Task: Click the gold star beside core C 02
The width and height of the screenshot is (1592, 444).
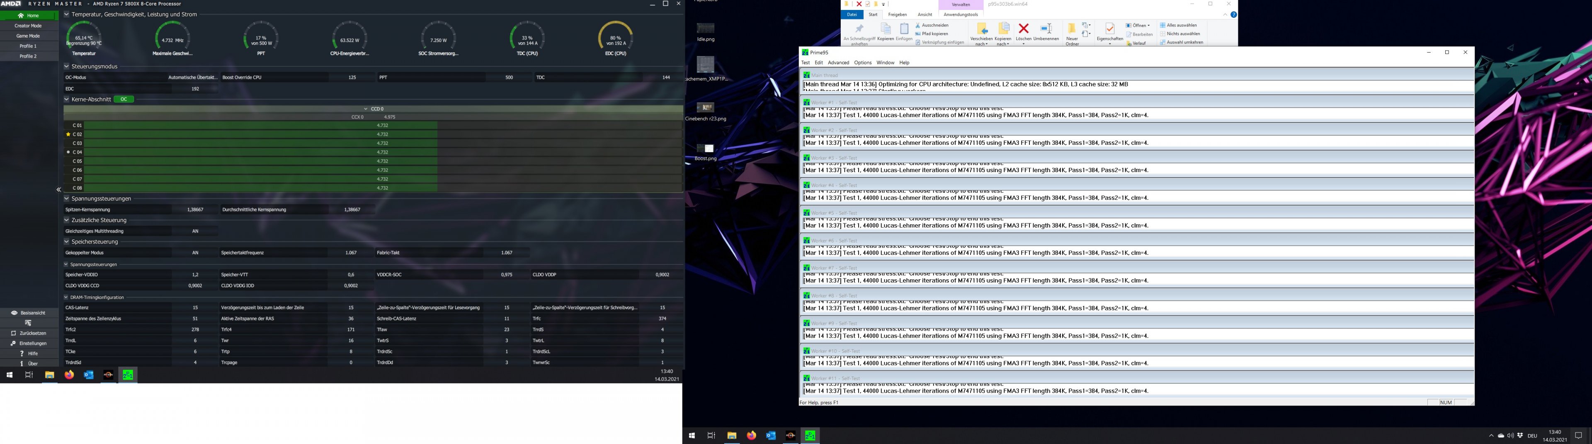Action: click(x=68, y=134)
